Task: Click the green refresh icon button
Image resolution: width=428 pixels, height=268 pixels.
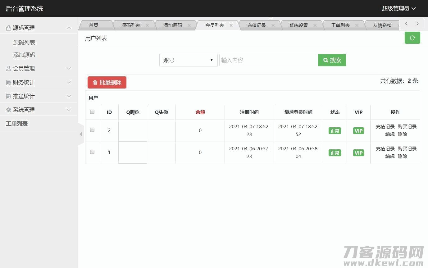Action: [x=412, y=38]
